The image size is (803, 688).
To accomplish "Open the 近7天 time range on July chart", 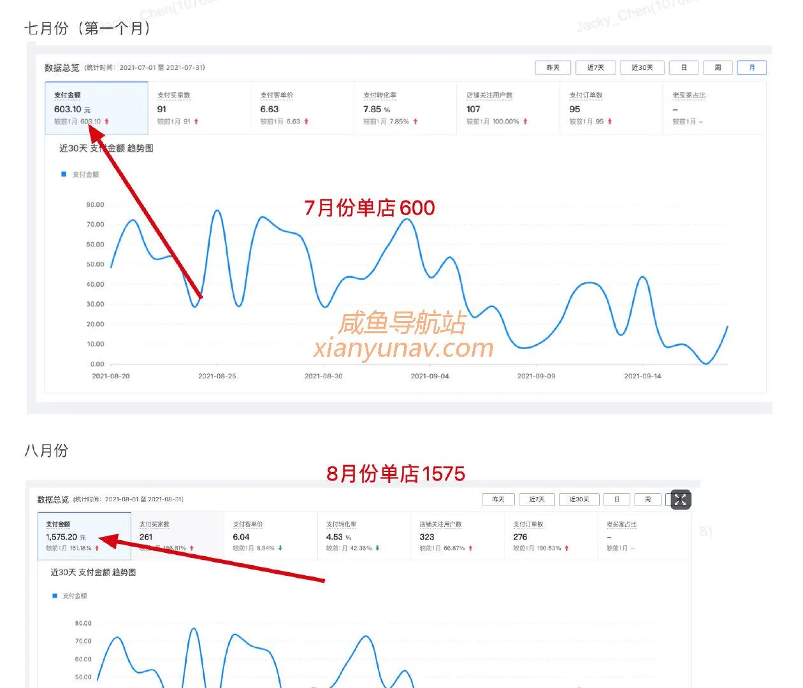I will [595, 68].
